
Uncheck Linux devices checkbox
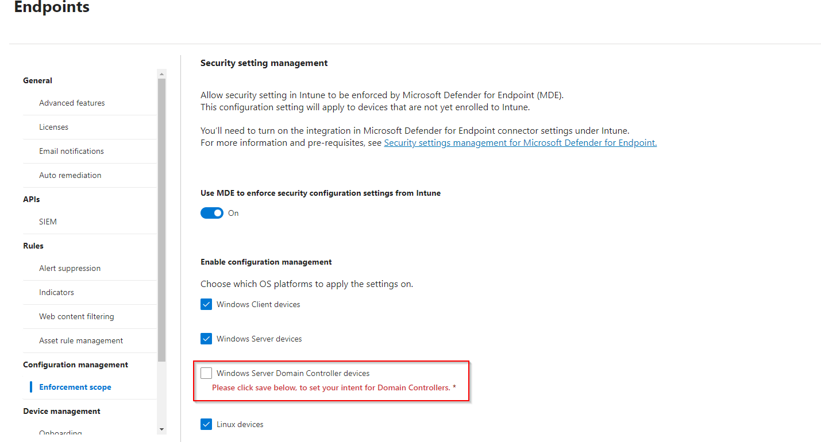point(206,424)
